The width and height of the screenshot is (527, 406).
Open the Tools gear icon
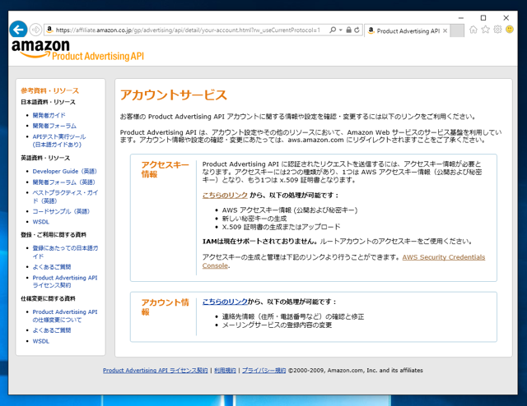pos(497,30)
